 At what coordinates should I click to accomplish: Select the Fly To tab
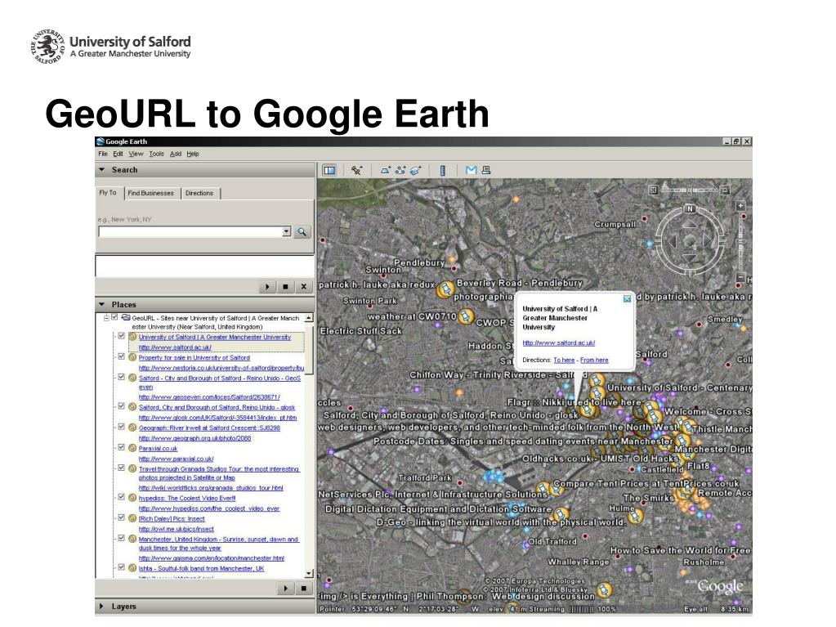(108, 192)
